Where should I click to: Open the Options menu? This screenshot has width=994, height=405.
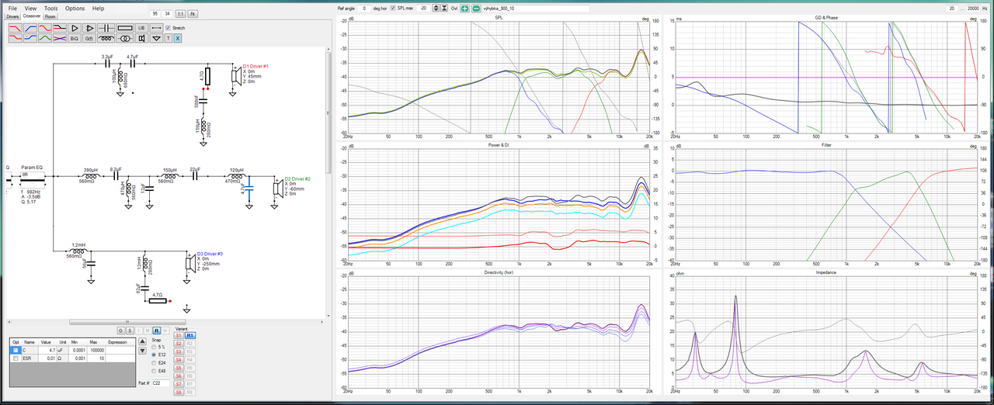(x=75, y=9)
